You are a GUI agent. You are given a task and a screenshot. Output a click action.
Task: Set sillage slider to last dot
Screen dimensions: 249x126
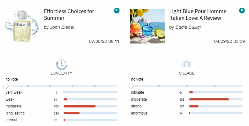tap(215, 86)
